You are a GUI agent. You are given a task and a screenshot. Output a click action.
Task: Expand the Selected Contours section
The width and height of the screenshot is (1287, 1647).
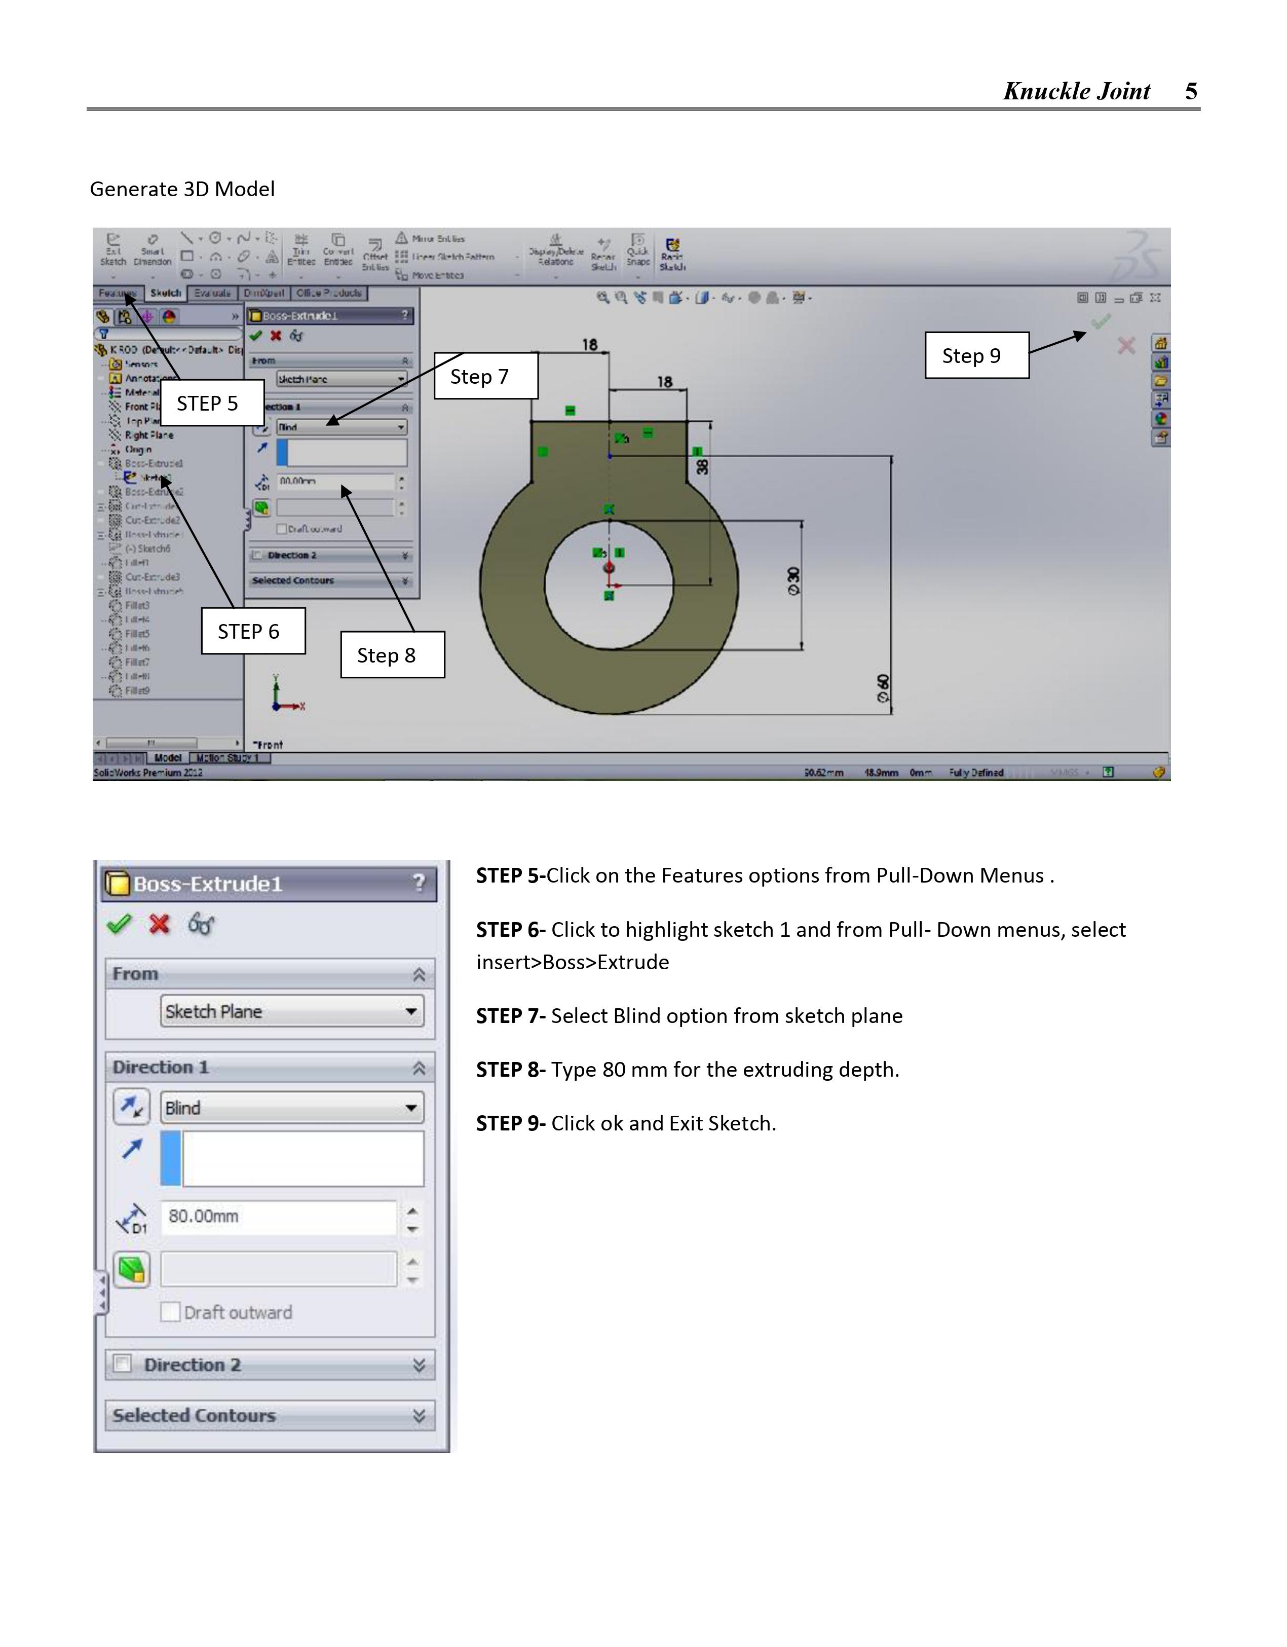point(419,1415)
